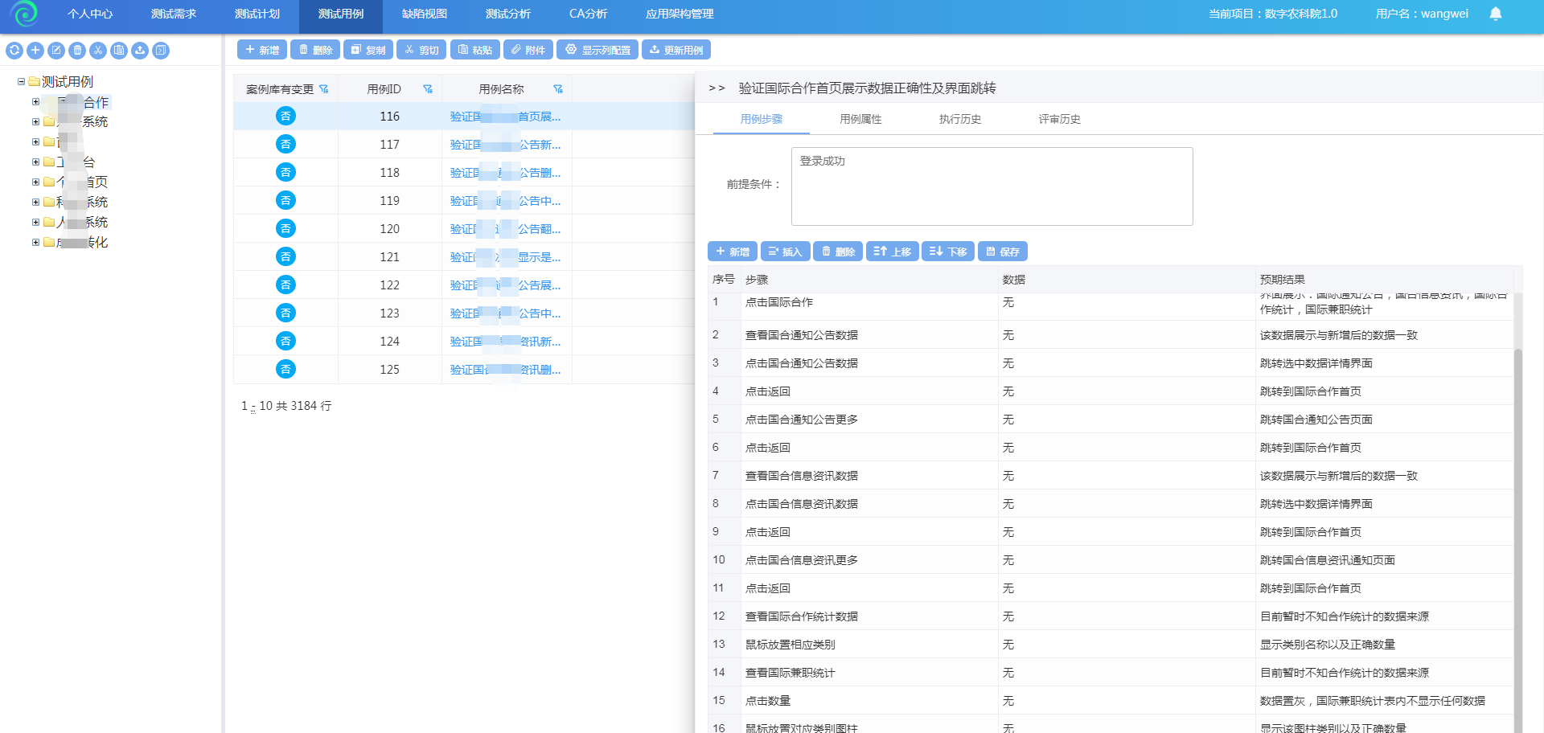Click the round trash icon in tree toolbar
Screen dimensions: 1544x733
[77, 51]
